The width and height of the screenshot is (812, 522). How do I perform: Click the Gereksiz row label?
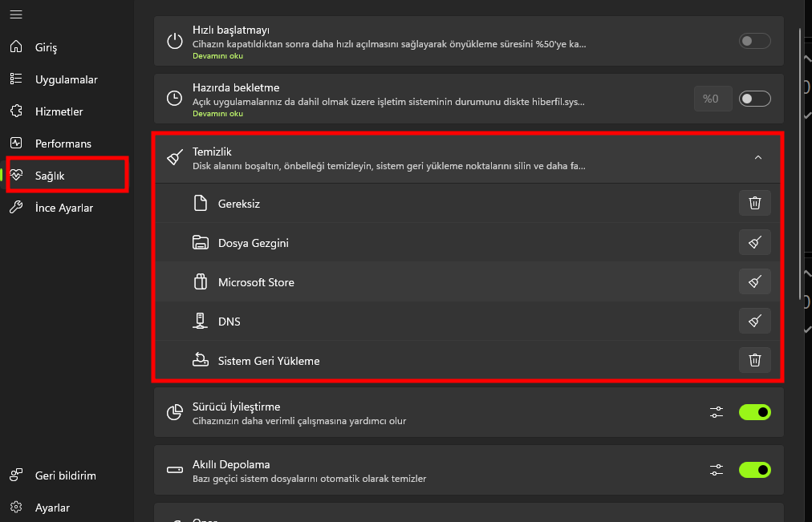(239, 204)
